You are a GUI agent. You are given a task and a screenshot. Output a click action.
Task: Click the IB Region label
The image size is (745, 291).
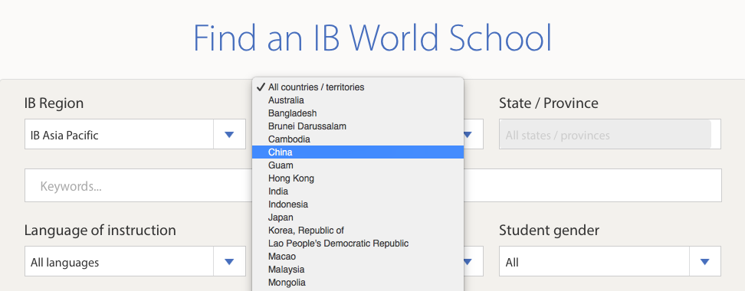54,103
